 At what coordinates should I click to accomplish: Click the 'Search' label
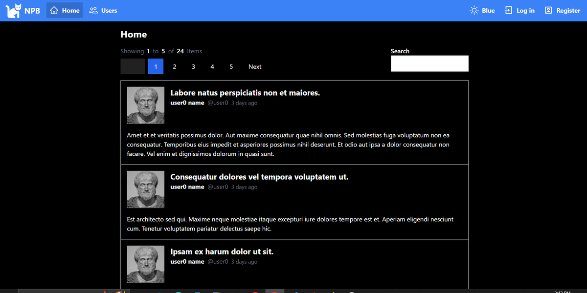(x=400, y=51)
